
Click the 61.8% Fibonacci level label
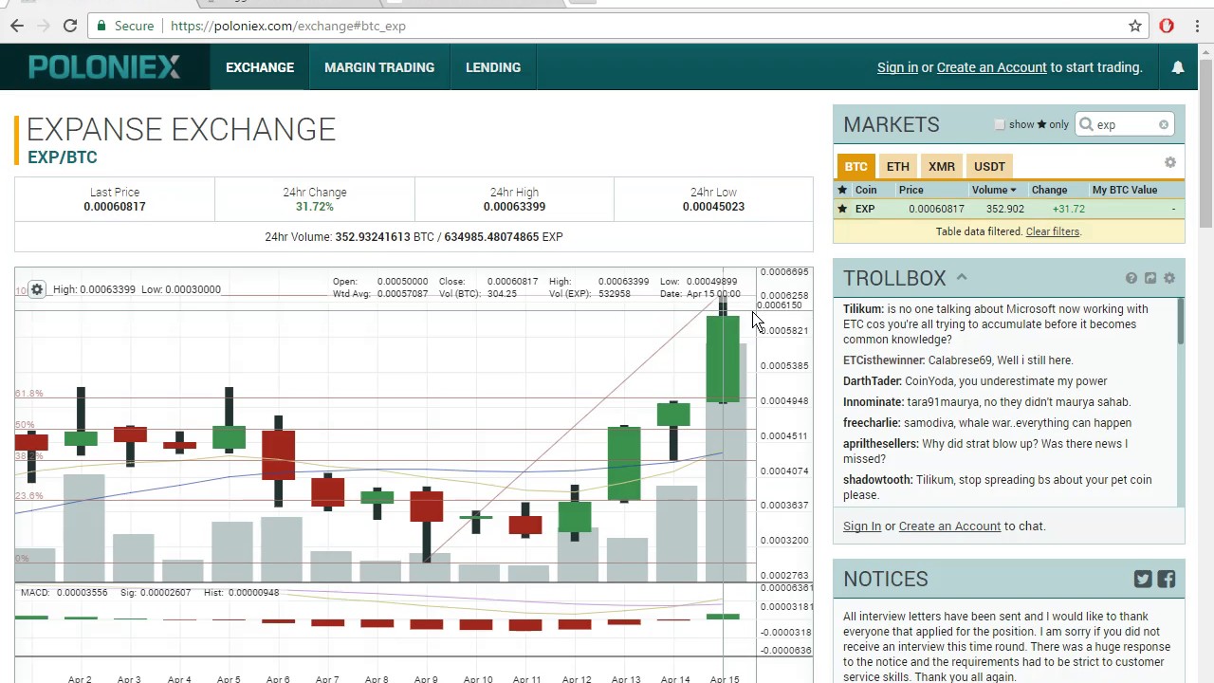coord(29,393)
